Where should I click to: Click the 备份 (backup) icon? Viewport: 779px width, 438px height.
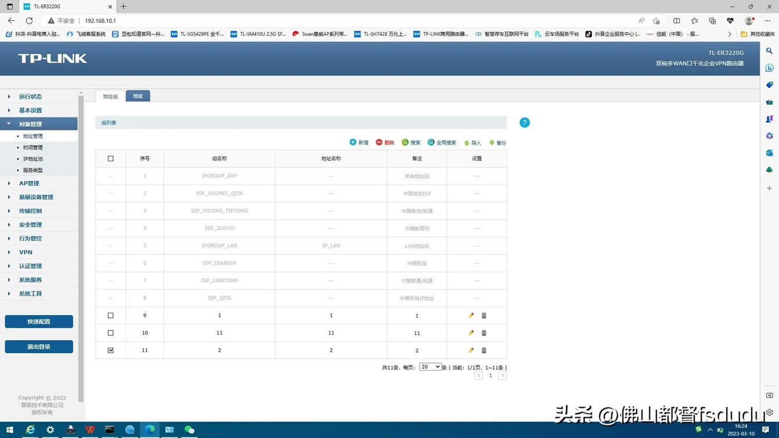492,143
